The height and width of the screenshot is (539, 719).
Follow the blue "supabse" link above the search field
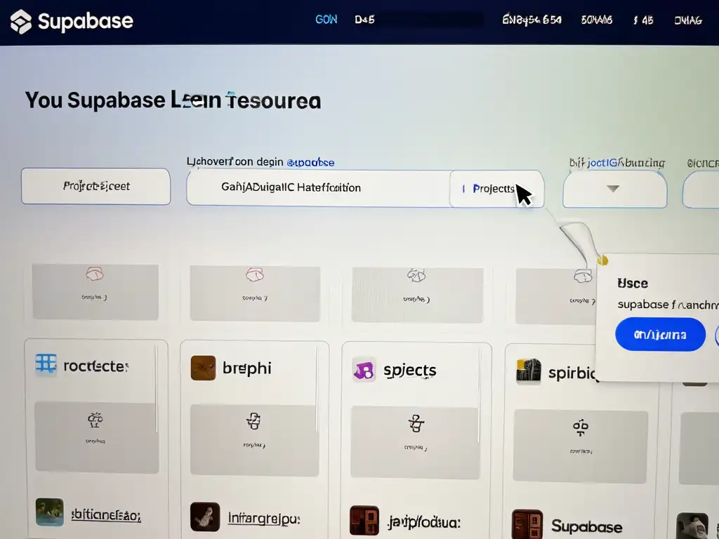[310, 162]
